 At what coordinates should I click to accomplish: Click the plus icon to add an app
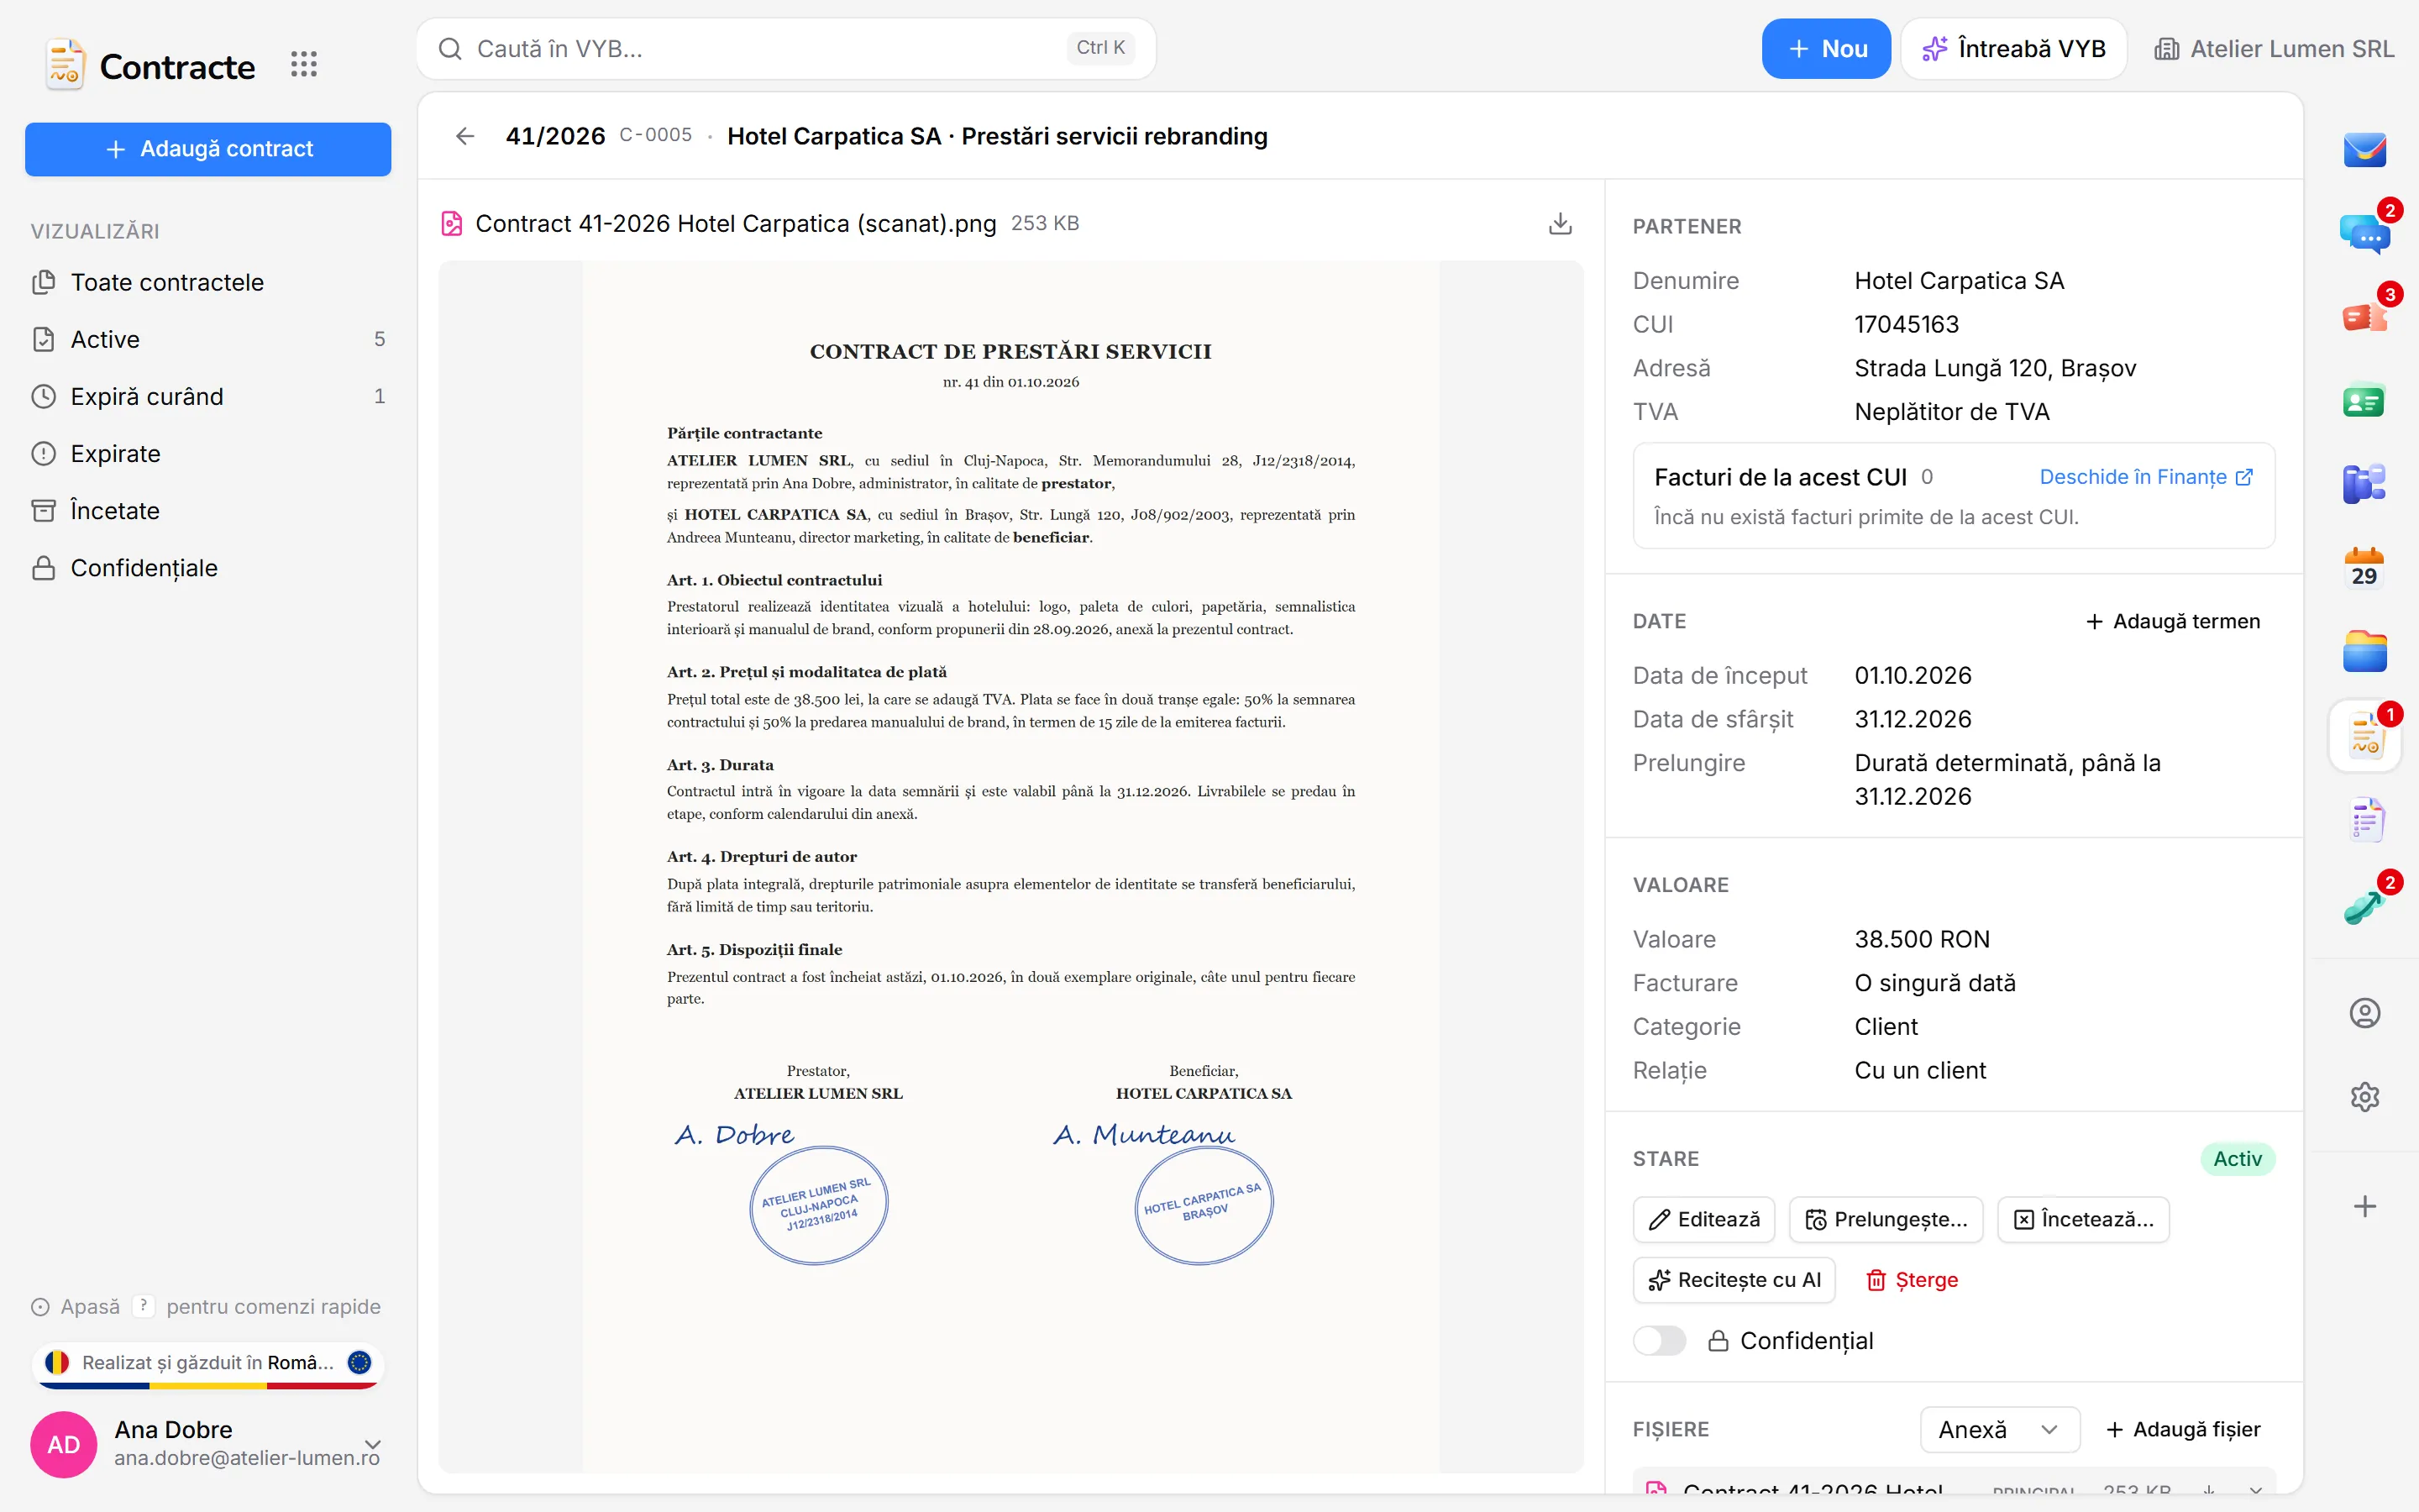coord(2364,1206)
